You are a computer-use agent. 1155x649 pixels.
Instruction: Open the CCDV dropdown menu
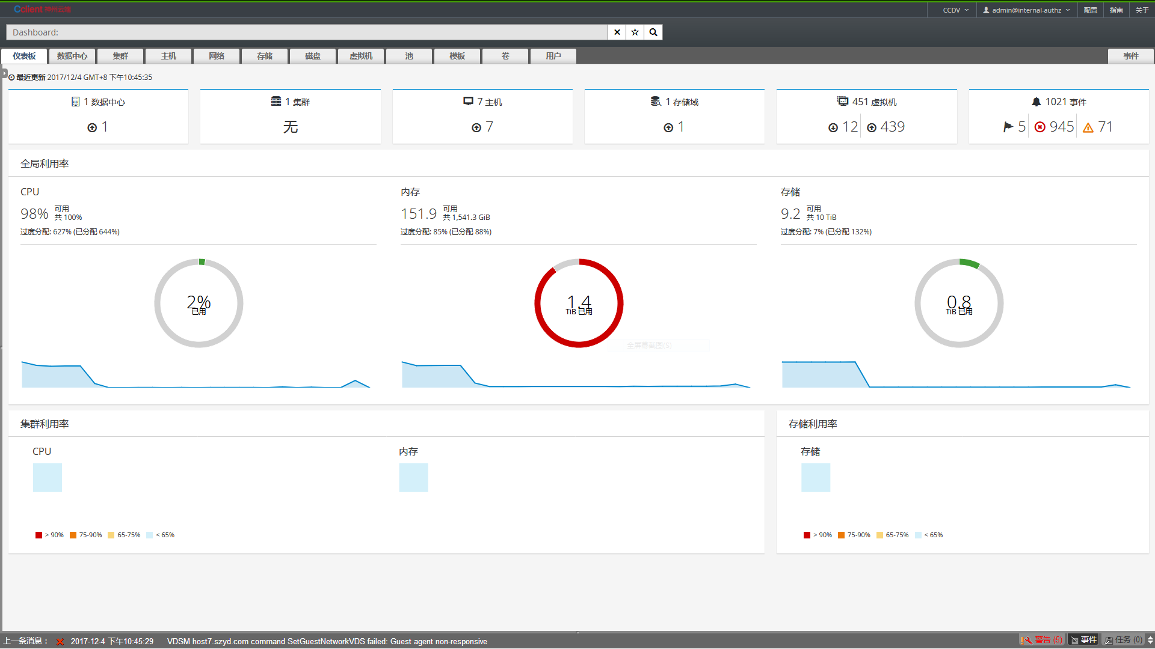(955, 10)
